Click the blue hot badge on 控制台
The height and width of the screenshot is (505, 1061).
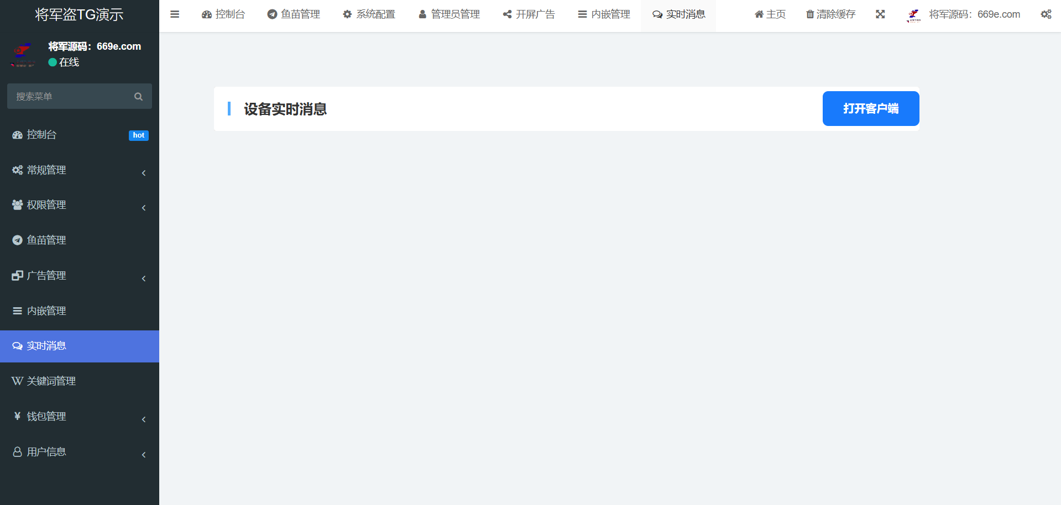click(x=139, y=135)
